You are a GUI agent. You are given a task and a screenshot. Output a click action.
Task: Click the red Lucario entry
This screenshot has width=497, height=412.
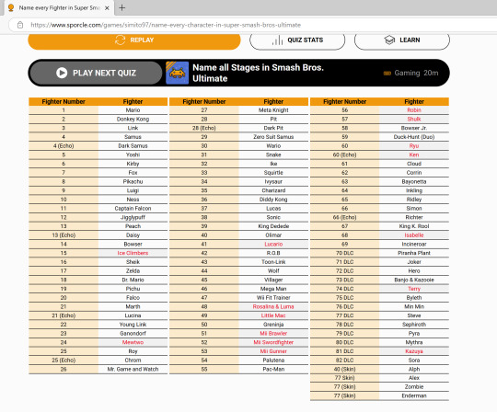tap(273, 244)
